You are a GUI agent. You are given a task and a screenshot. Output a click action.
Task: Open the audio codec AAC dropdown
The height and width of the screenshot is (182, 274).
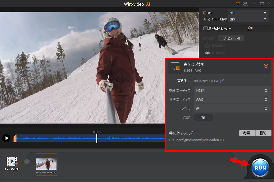tap(232, 99)
